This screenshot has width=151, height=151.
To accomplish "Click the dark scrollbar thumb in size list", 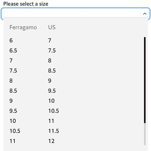I will click(145, 80).
